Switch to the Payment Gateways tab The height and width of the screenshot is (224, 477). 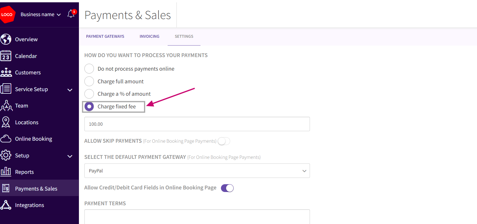coord(105,36)
